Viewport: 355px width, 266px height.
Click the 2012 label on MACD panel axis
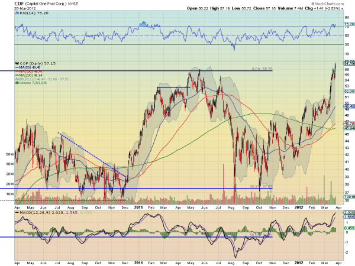pos(299,263)
